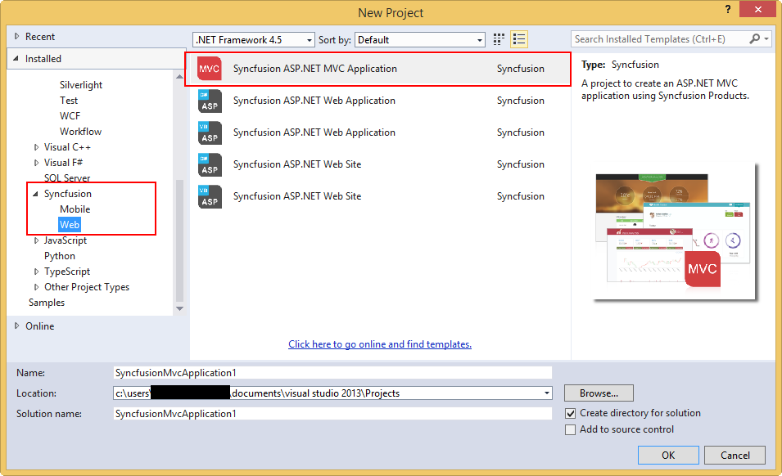Click the link to find templates online

(x=380, y=344)
